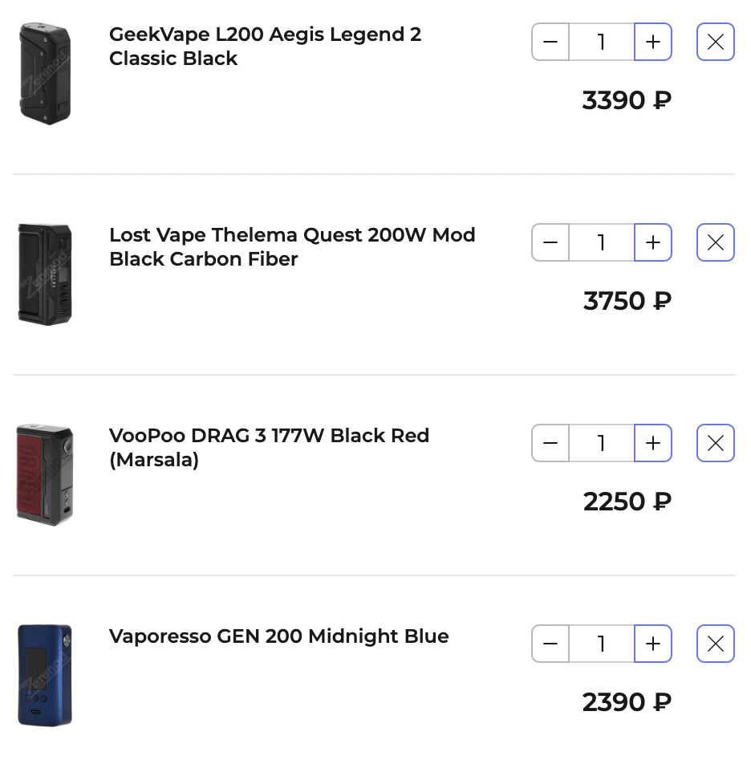Screen dimensions: 751x764
Task: Increase quantity of Lost Vape Thelema Quest
Action: (x=652, y=243)
